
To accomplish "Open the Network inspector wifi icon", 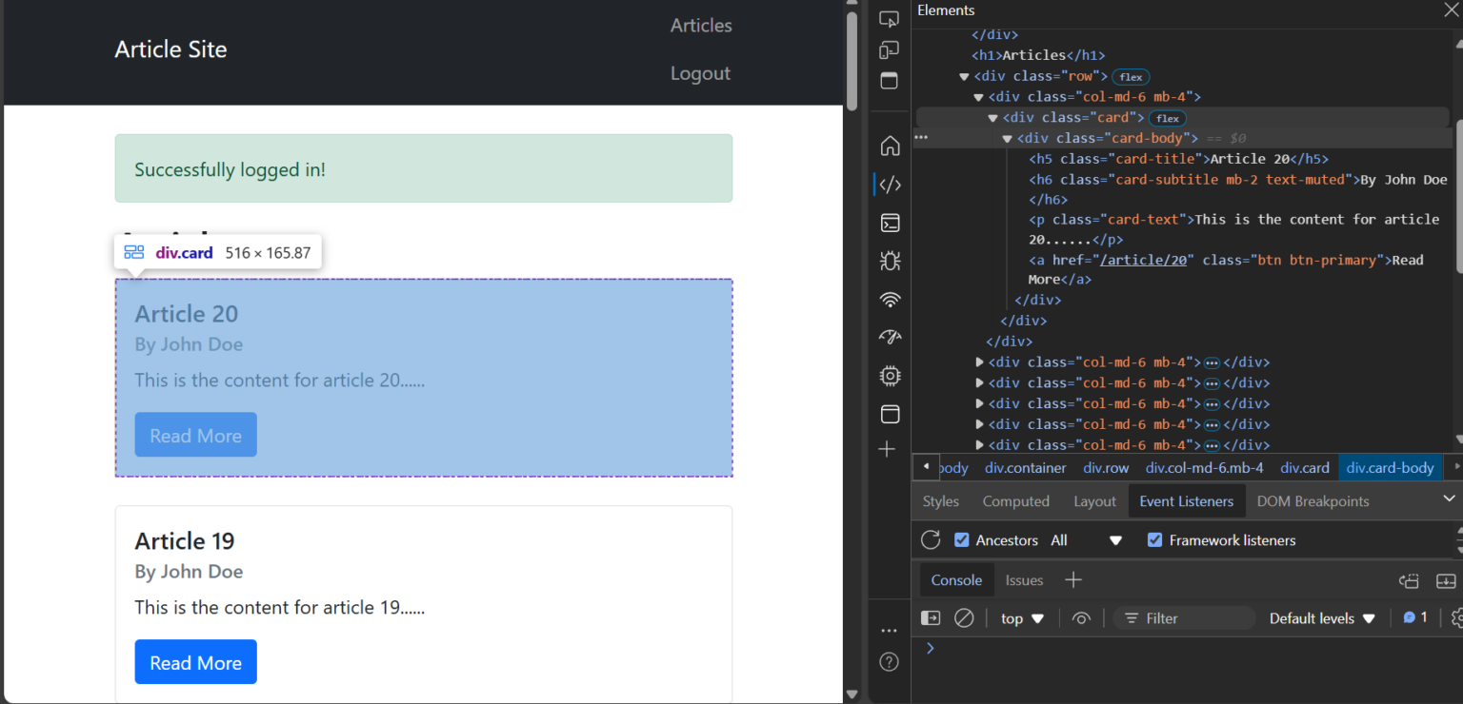I will [889, 299].
